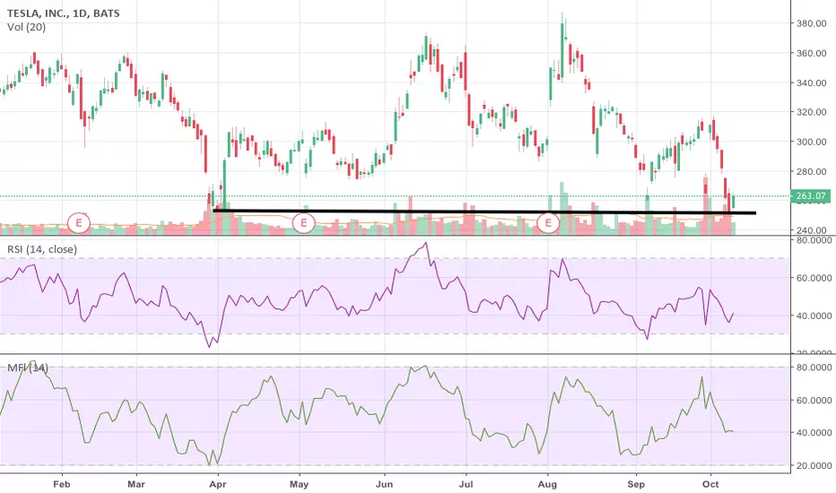836x493 pixels.
Task: Click the Jun label on time axis
Action: click(x=385, y=484)
